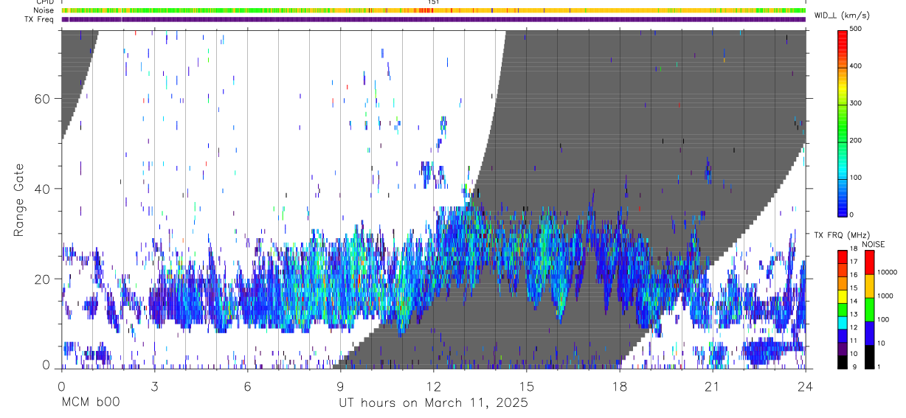Click the 24 tick on the UT hours axis
906x418 pixels.
[806, 386]
